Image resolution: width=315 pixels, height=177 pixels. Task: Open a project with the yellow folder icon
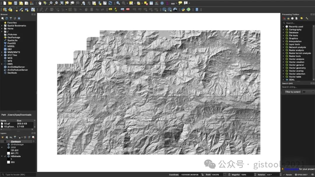point(10,3)
